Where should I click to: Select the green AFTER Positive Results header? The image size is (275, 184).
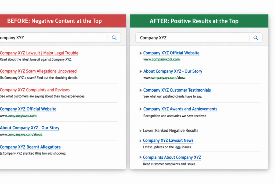[x=194, y=21]
